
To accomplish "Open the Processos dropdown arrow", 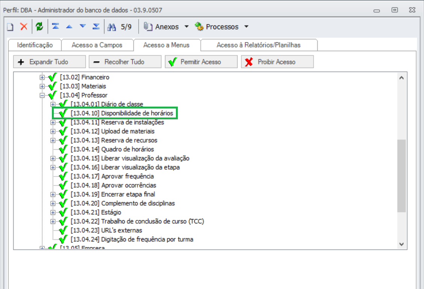I will click(246, 27).
